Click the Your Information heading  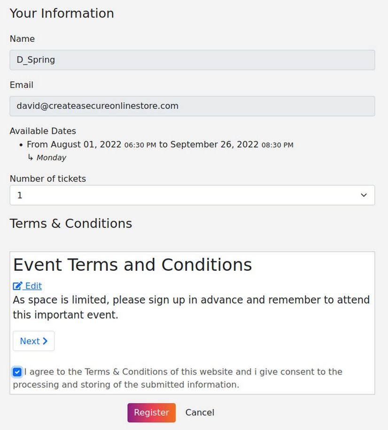62,13
